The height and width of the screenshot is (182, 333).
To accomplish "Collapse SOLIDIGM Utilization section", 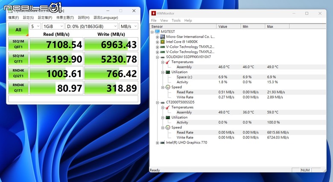I will click(x=163, y=72).
